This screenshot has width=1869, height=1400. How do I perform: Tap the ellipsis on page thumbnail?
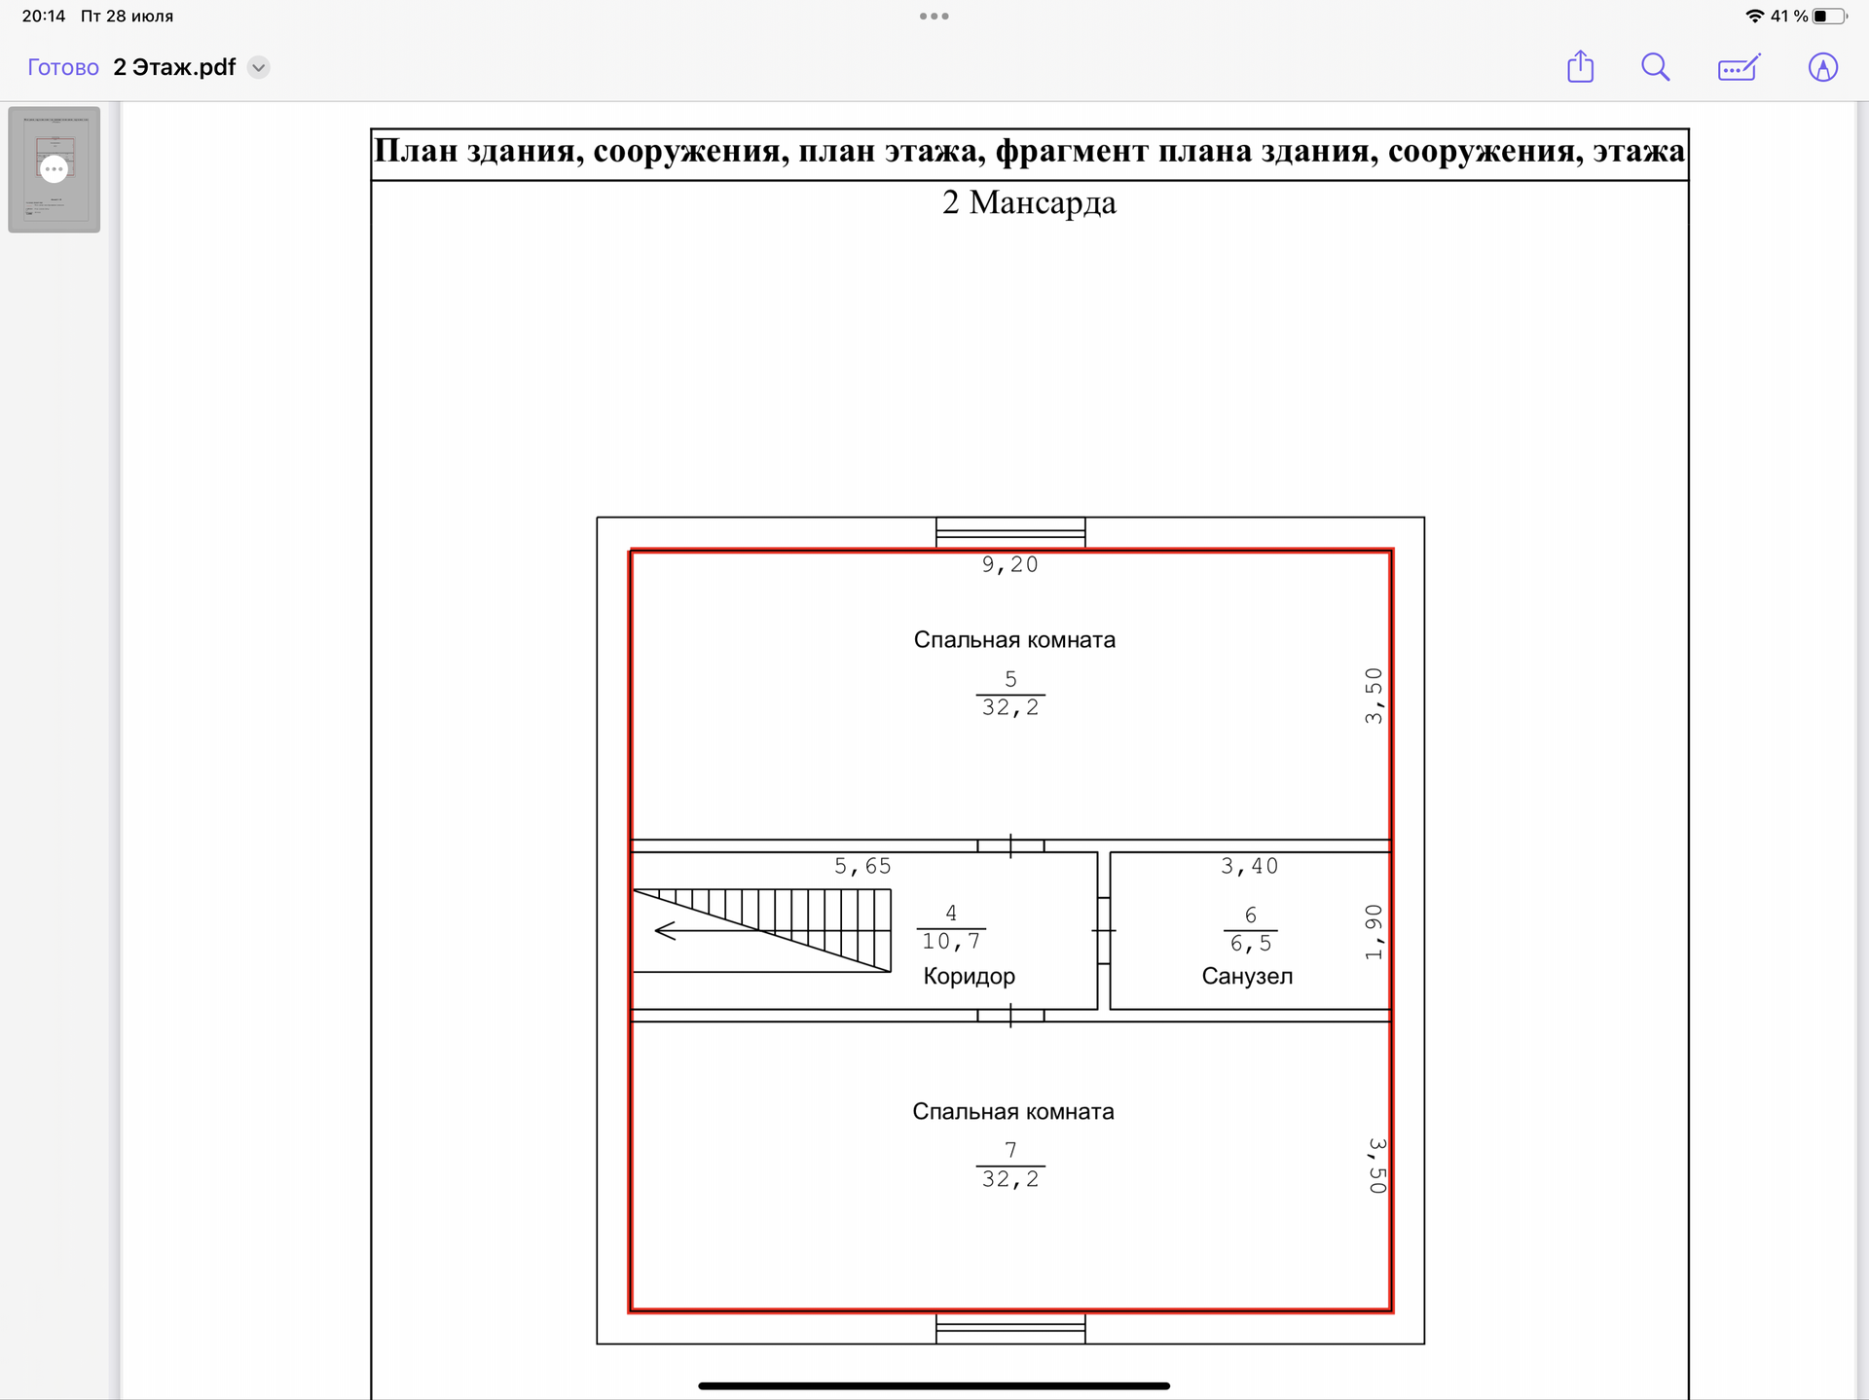point(55,169)
